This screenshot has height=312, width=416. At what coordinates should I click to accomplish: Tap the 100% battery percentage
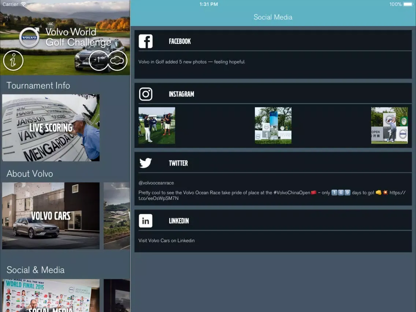point(395,4)
